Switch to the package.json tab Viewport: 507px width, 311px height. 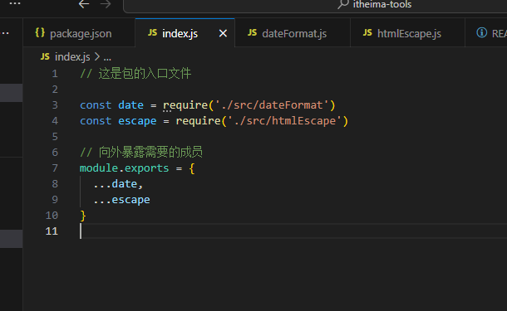coord(79,33)
